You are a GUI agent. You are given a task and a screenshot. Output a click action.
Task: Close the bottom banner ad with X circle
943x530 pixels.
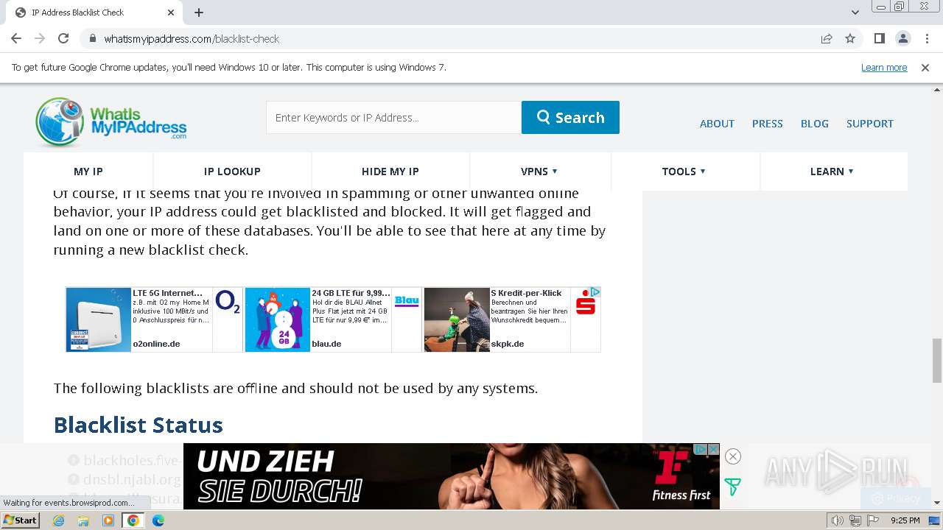732,456
